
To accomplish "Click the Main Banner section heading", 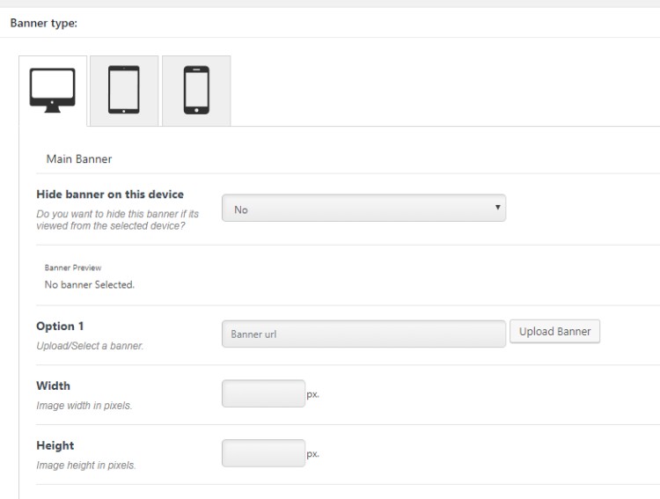I will (x=79, y=159).
